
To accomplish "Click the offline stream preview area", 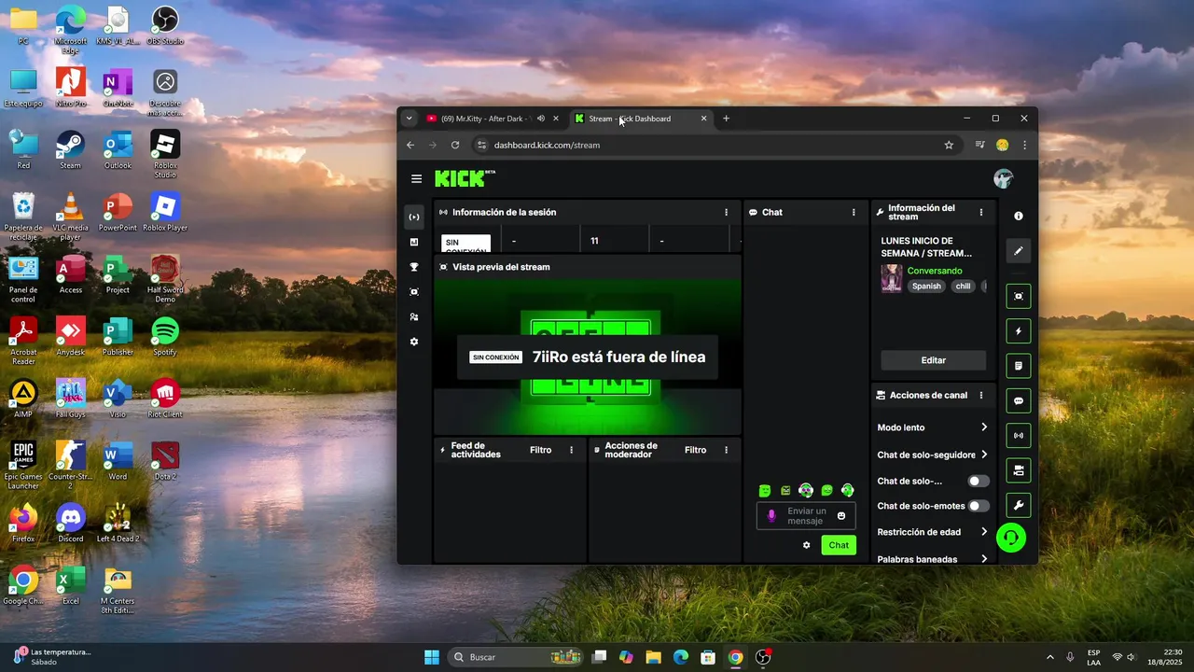I will click(588, 357).
